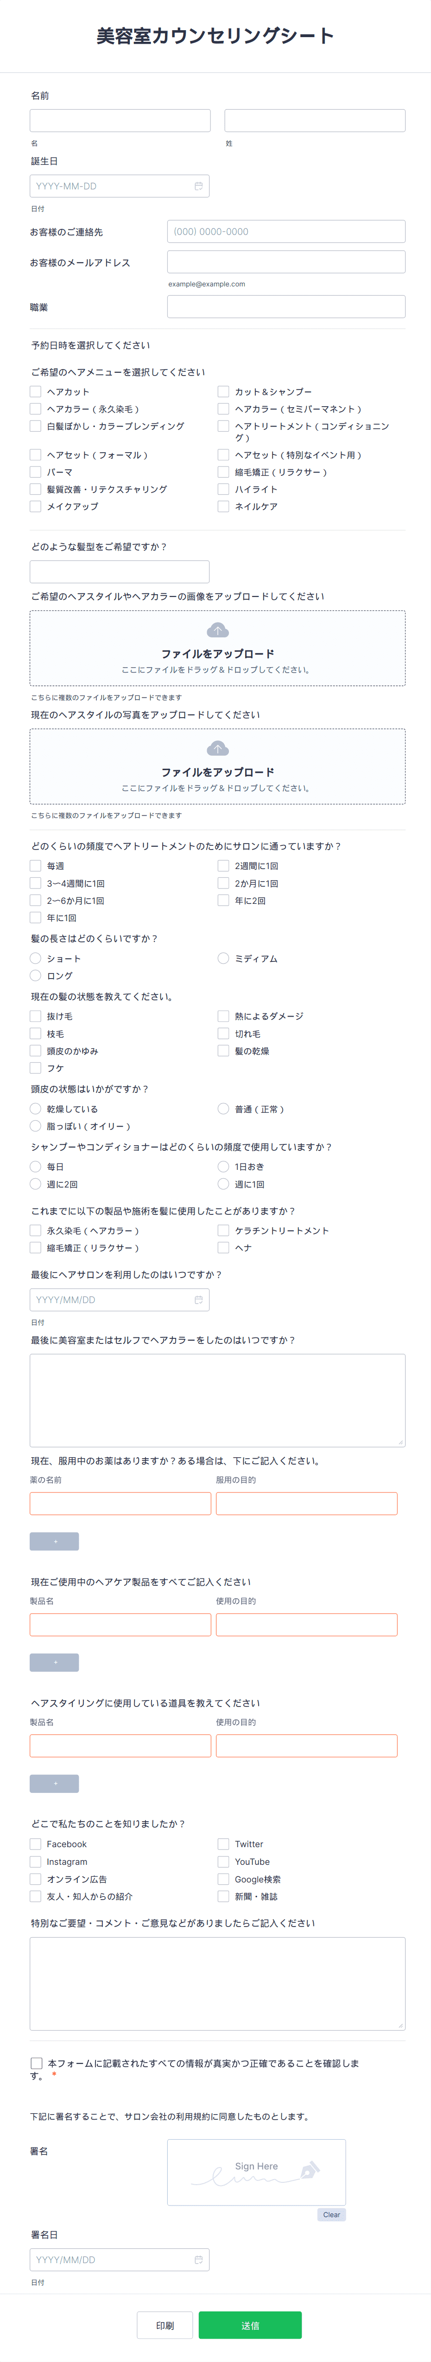Check the パーマ menu option
This screenshot has width=431, height=2362.
click(36, 472)
